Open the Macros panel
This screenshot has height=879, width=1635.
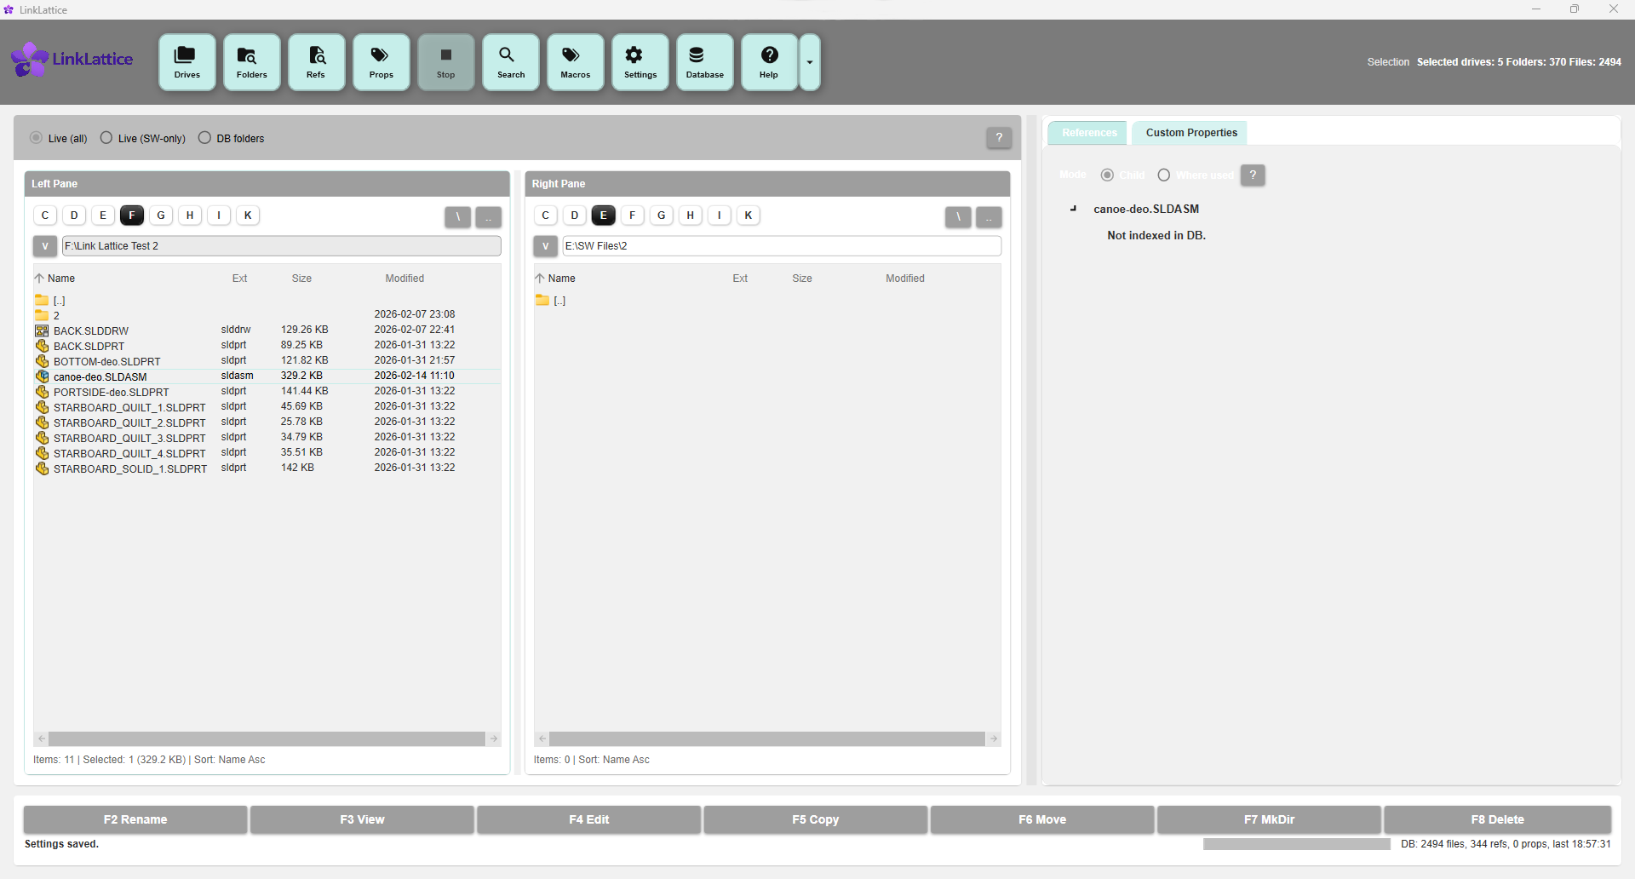(x=575, y=61)
